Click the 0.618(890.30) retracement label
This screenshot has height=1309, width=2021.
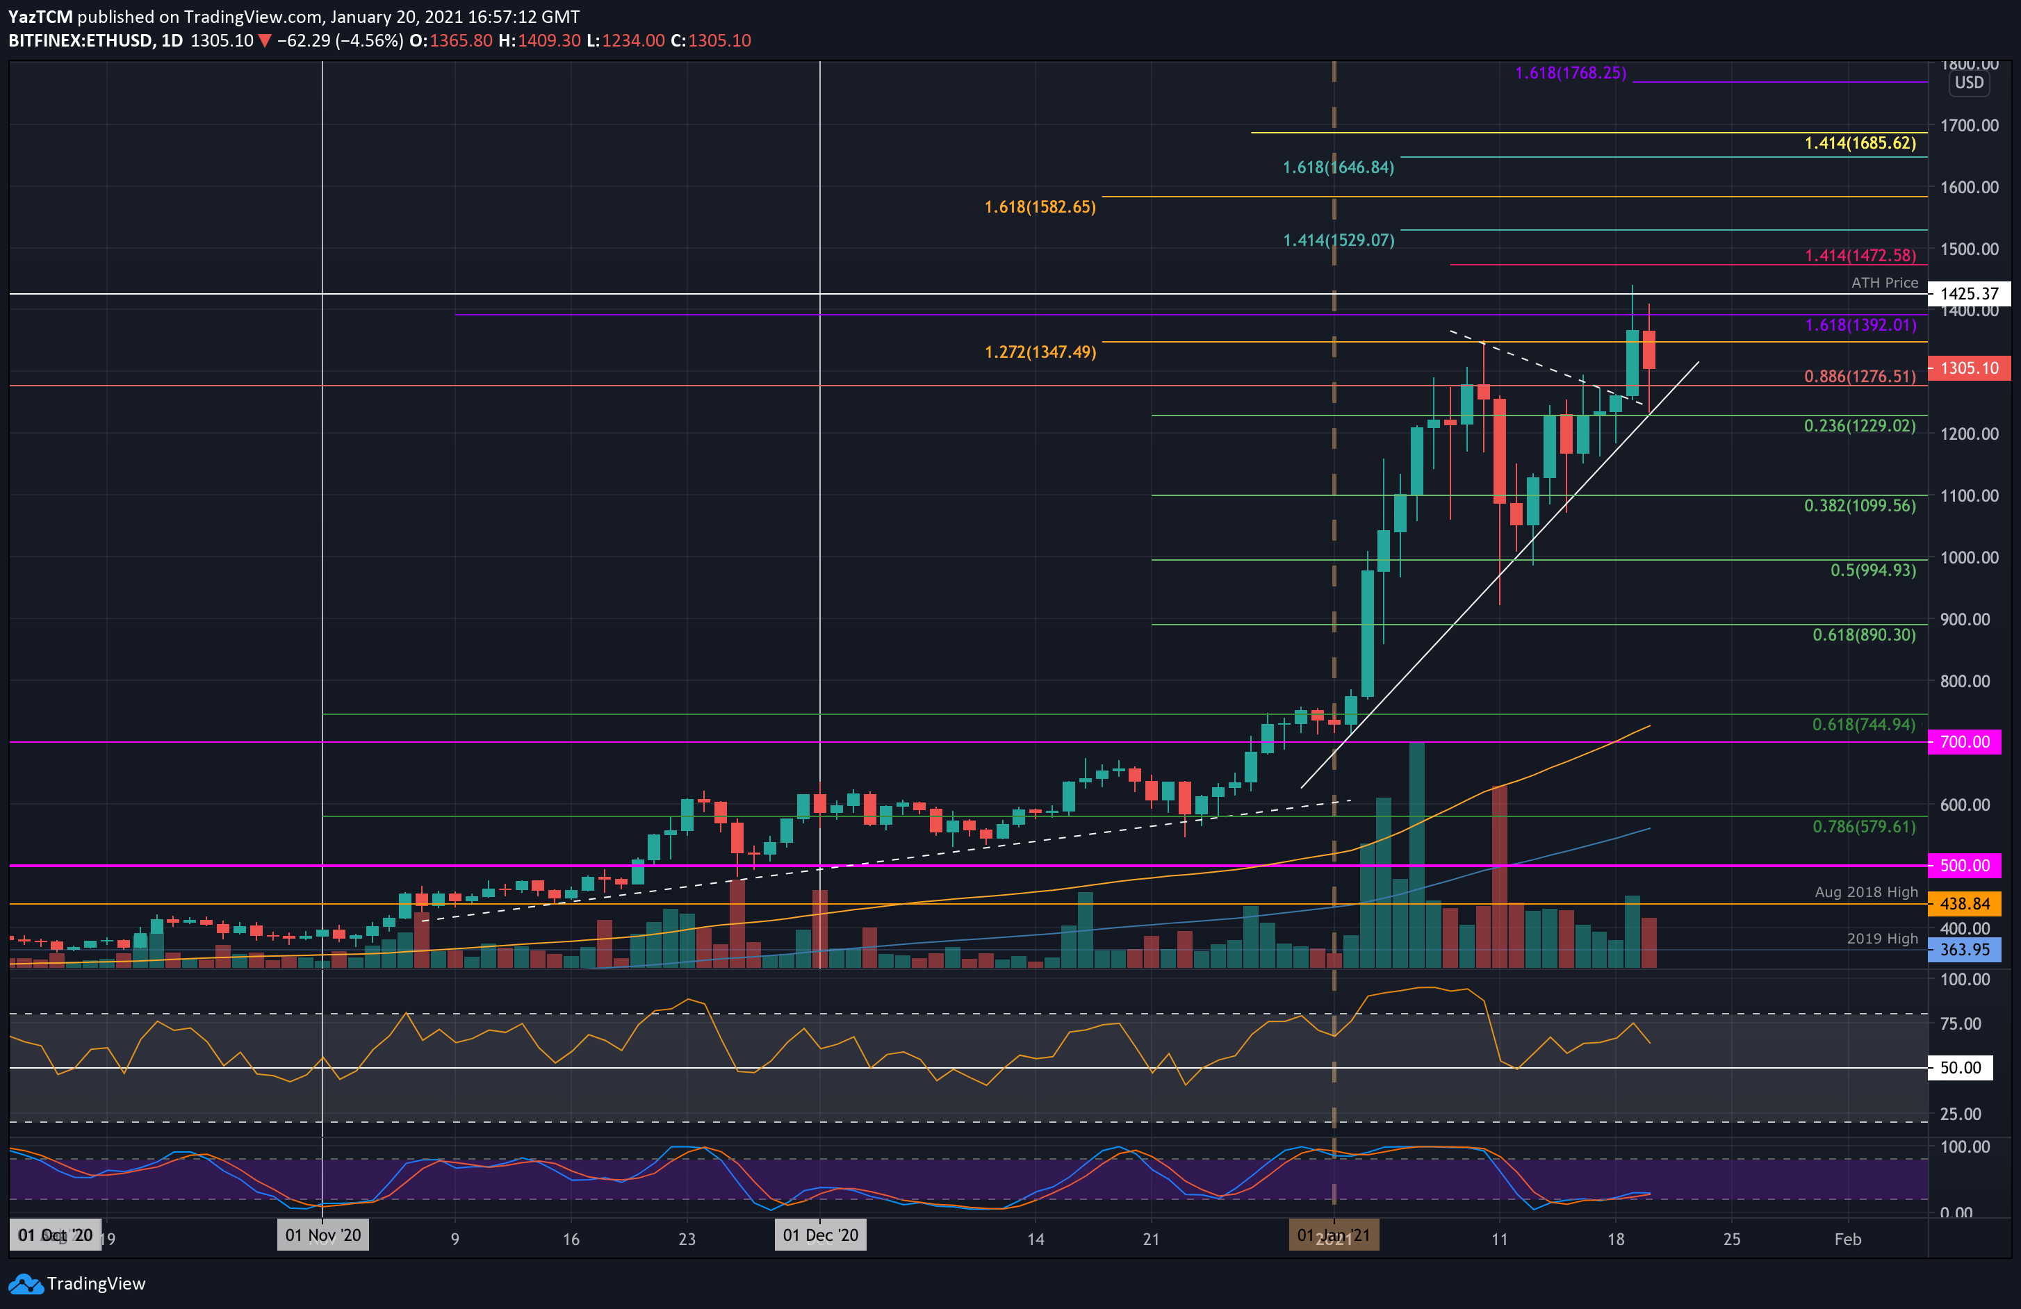[x=1865, y=635]
